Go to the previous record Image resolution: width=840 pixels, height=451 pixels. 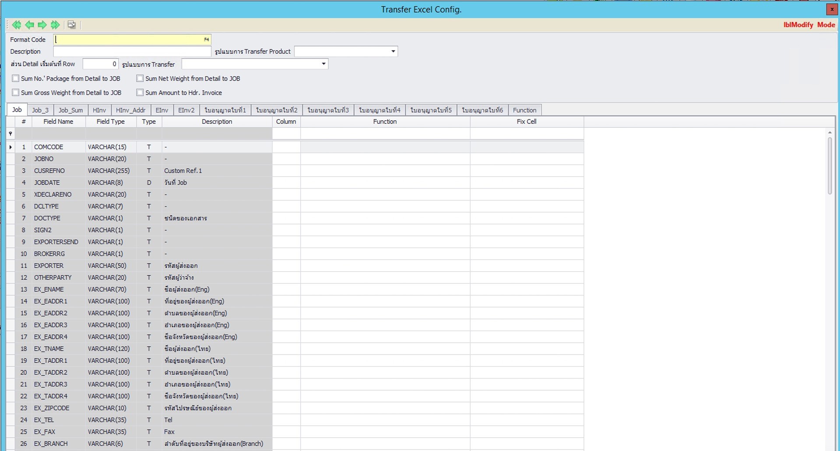pyautogui.click(x=29, y=25)
